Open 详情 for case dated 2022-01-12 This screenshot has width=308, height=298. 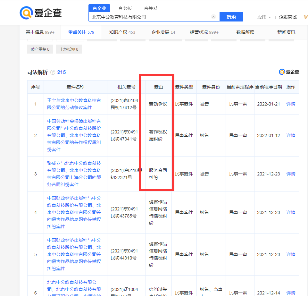[x=291, y=135]
